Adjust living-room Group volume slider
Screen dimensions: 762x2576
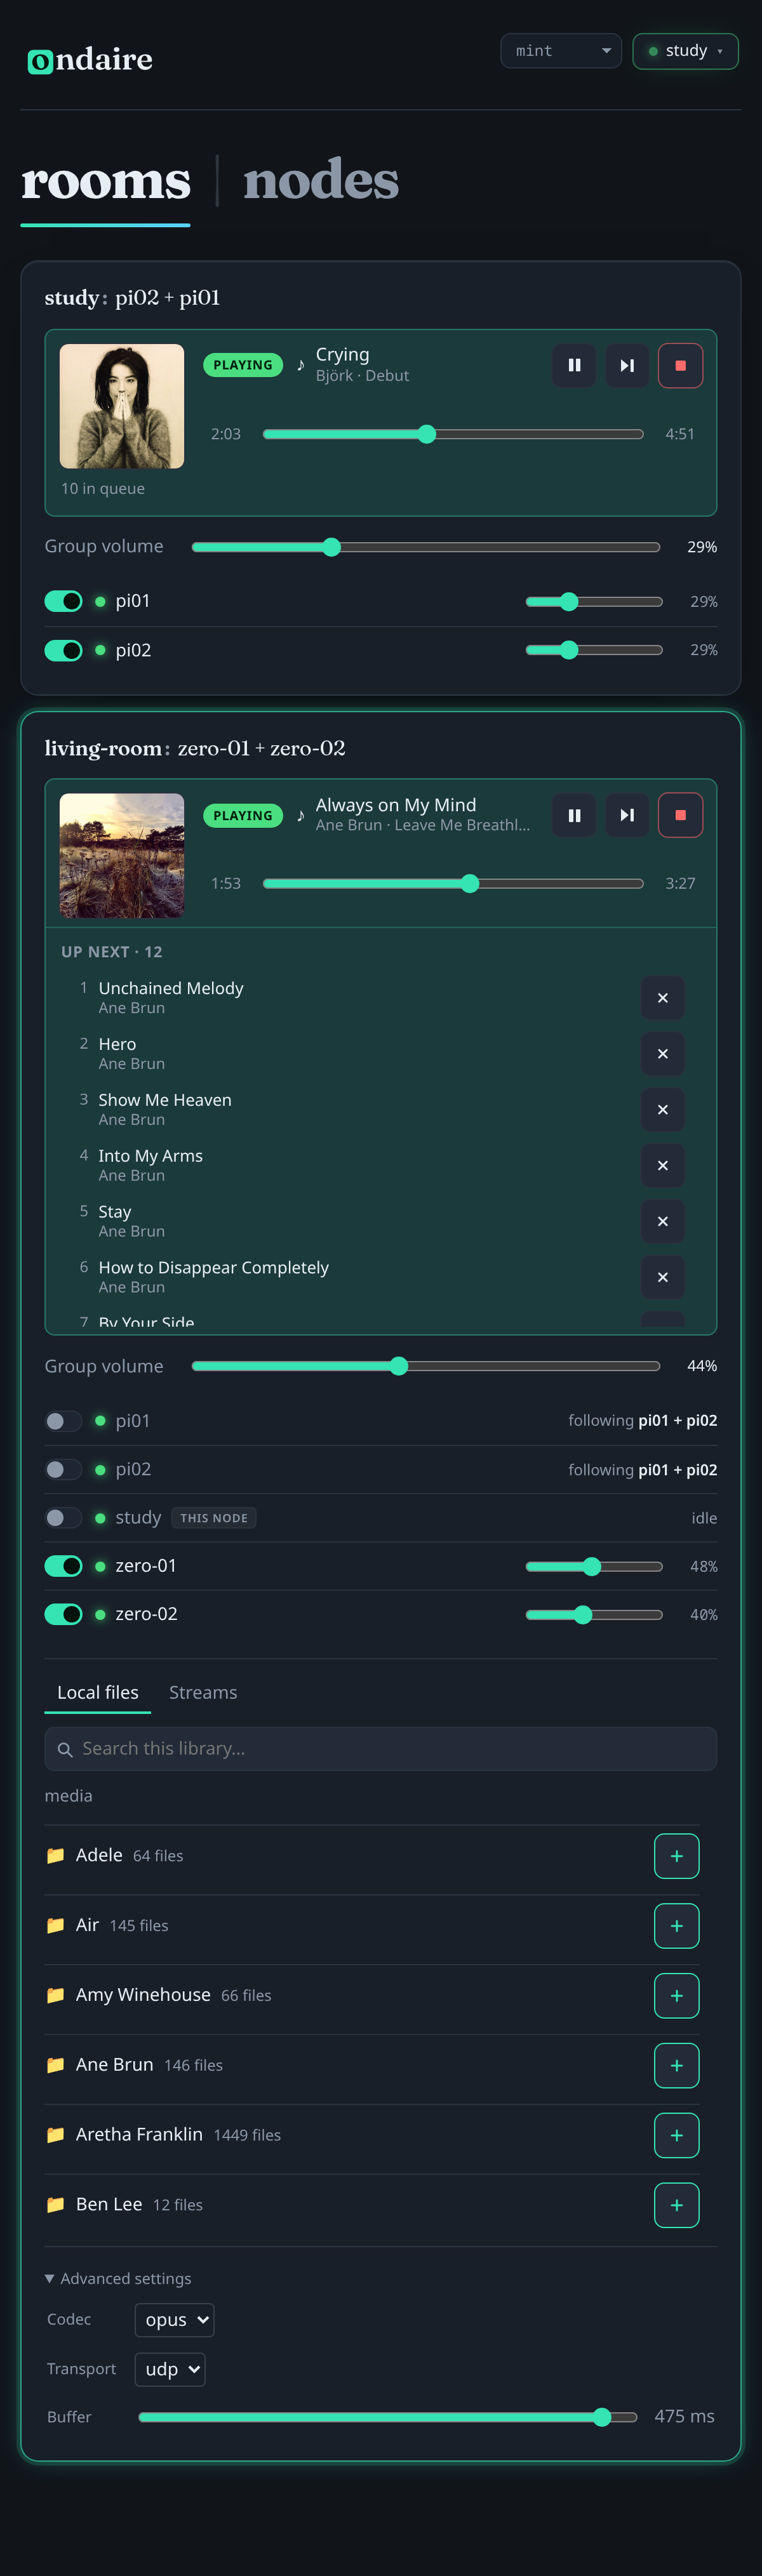click(x=426, y=1366)
